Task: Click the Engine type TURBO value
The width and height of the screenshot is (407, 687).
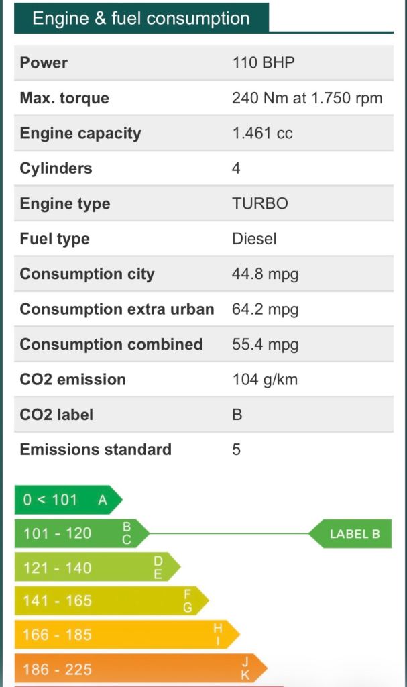Action: (260, 203)
